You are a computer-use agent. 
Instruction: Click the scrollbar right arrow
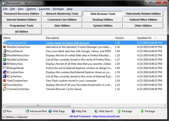(165, 105)
